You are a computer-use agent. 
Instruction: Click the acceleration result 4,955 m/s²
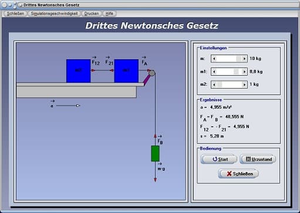click(x=221, y=107)
